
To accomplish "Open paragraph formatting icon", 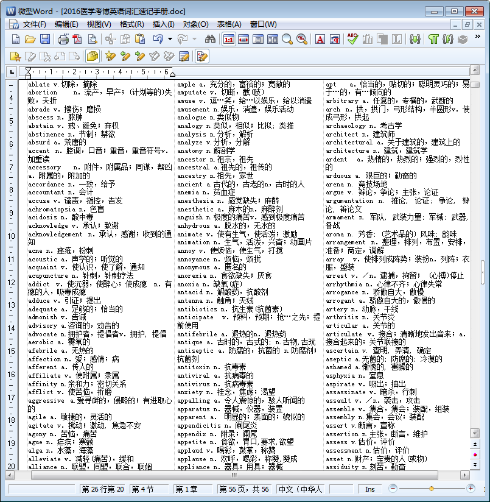I will [335, 39].
